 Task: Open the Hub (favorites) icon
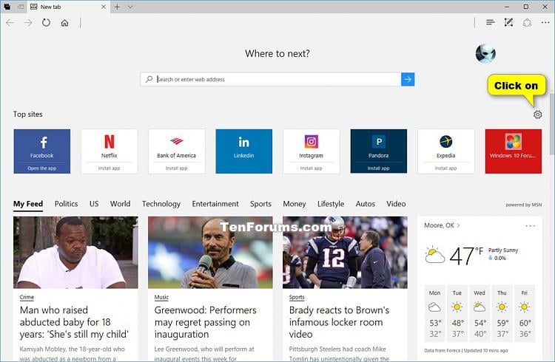click(x=490, y=23)
